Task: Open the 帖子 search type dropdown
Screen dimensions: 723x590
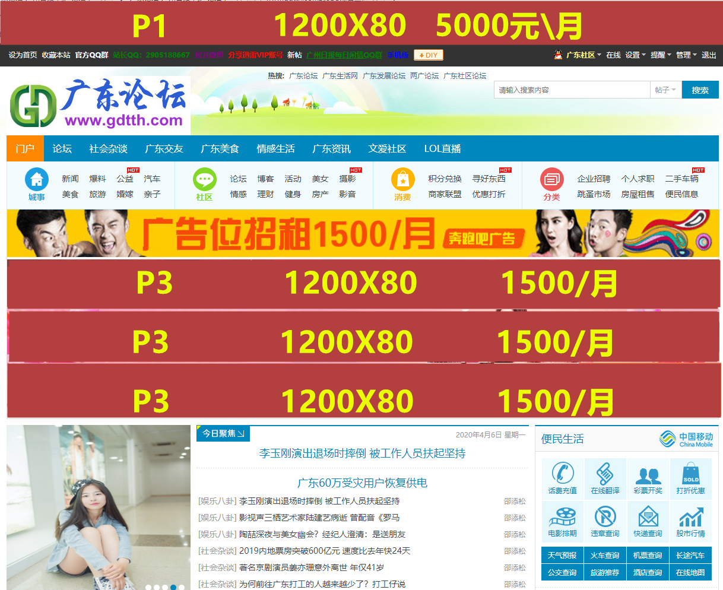Action: click(x=665, y=90)
